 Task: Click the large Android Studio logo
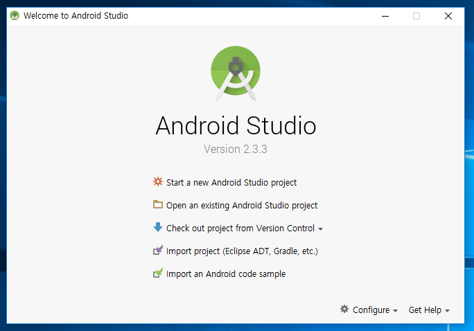(x=236, y=73)
